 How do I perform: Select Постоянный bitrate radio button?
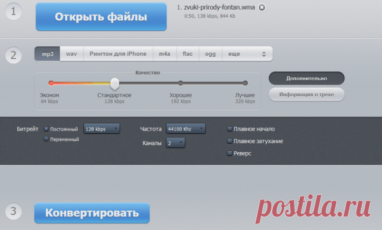coord(46,129)
